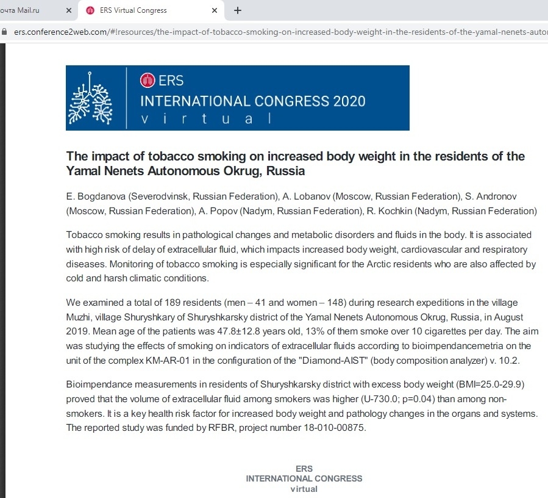Click the text '47.8±12.8 years old'

[x=260, y=331]
